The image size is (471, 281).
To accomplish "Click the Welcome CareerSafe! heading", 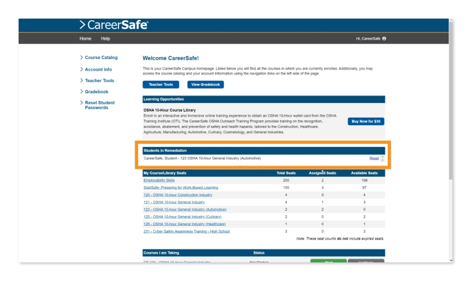I will click(x=170, y=58).
